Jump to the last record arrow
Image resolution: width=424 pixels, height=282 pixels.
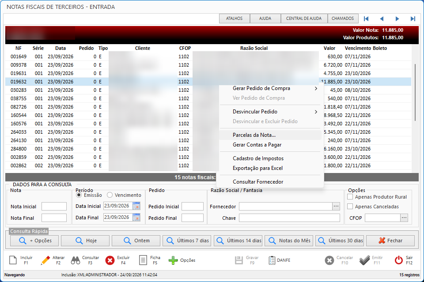click(x=413, y=19)
